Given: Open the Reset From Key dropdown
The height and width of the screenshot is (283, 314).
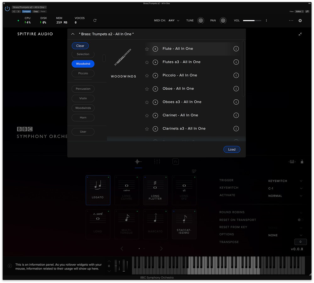Looking at the screenshot, I should tap(285, 228).
